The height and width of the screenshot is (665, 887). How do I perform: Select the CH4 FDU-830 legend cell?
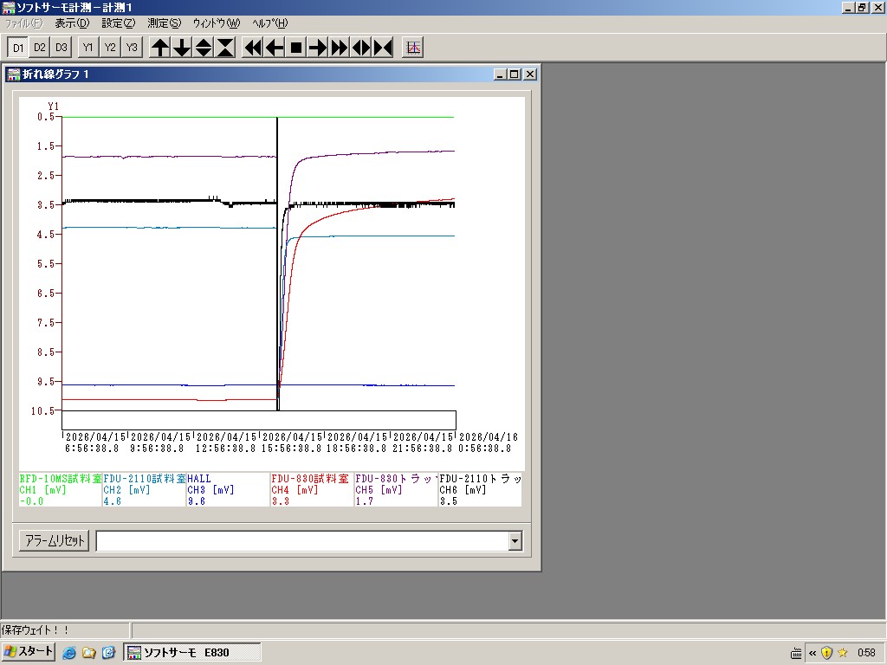click(x=311, y=489)
